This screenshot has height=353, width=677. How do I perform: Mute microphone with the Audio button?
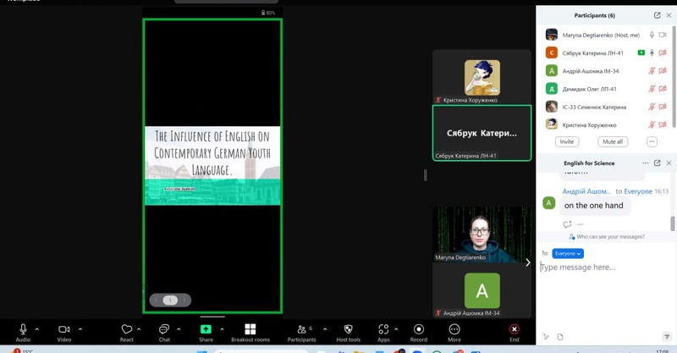(24, 333)
